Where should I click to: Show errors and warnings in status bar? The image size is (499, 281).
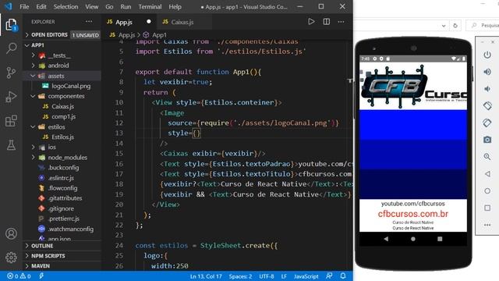click(19, 276)
